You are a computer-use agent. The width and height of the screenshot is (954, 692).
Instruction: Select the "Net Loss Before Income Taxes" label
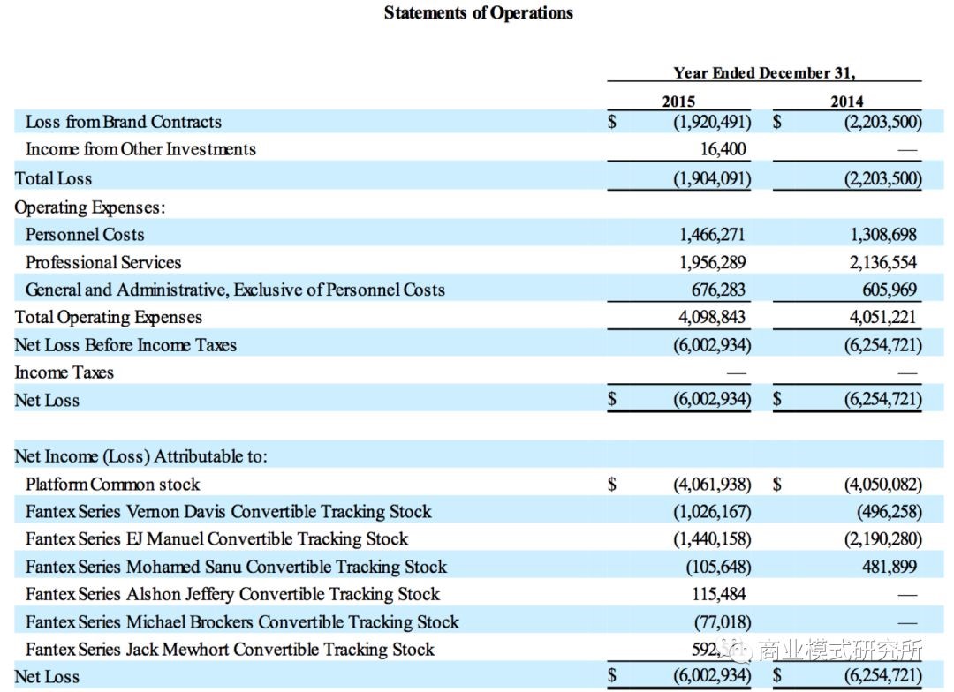click(x=125, y=345)
